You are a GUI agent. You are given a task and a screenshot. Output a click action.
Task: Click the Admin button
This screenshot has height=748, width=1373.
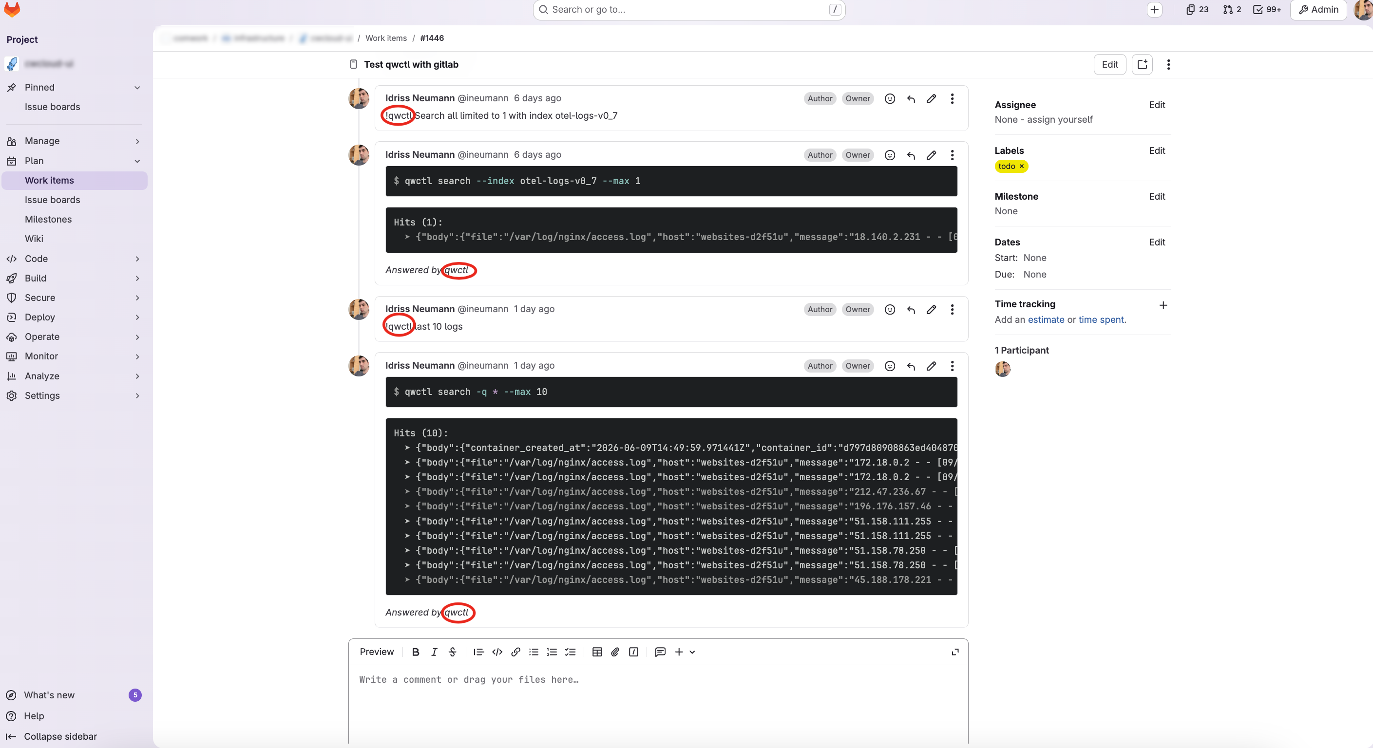click(1318, 10)
